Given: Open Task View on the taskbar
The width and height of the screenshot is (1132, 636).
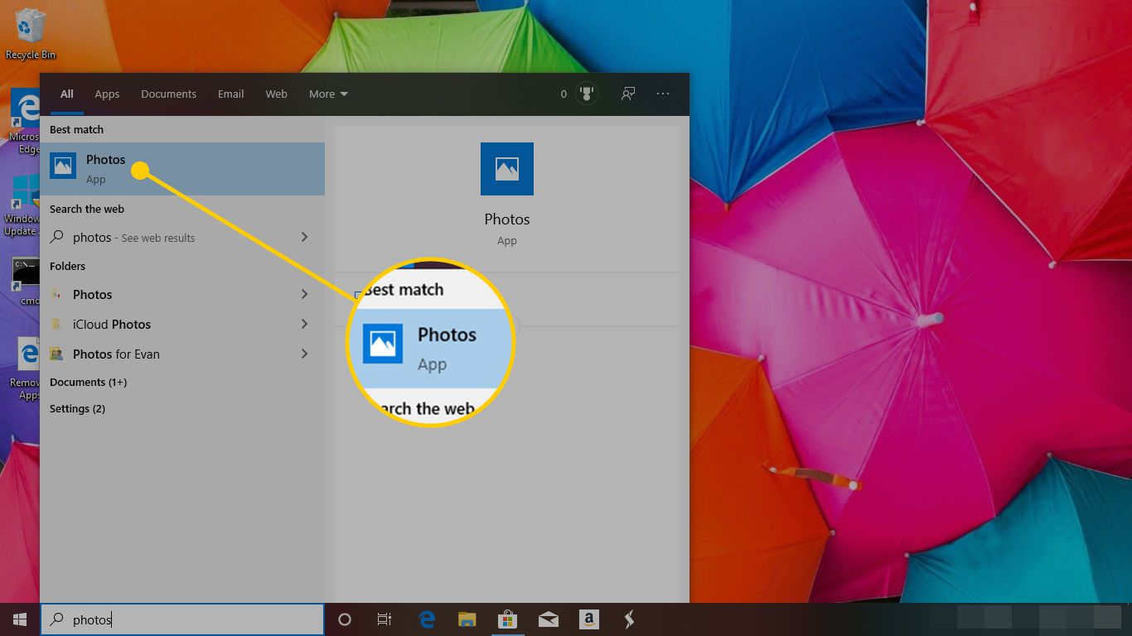Looking at the screenshot, I should (385, 619).
